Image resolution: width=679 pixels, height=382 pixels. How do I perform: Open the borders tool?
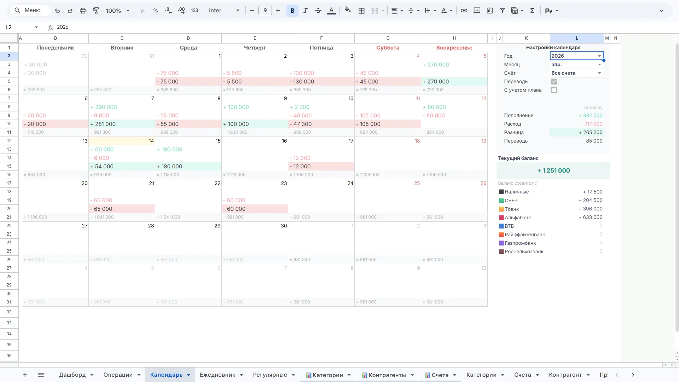[361, 11]
